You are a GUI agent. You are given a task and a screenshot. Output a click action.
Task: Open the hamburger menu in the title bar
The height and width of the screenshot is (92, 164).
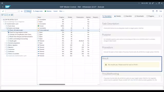[2, 3]
